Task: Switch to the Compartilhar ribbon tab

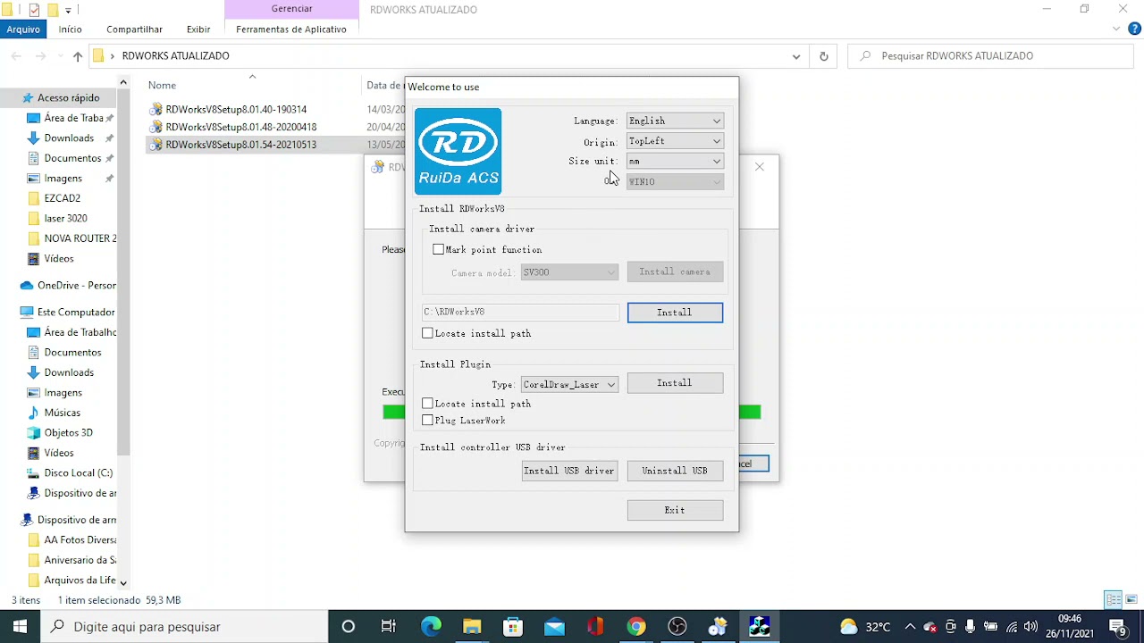Action: pyautogui.click(x=134, y=29)
